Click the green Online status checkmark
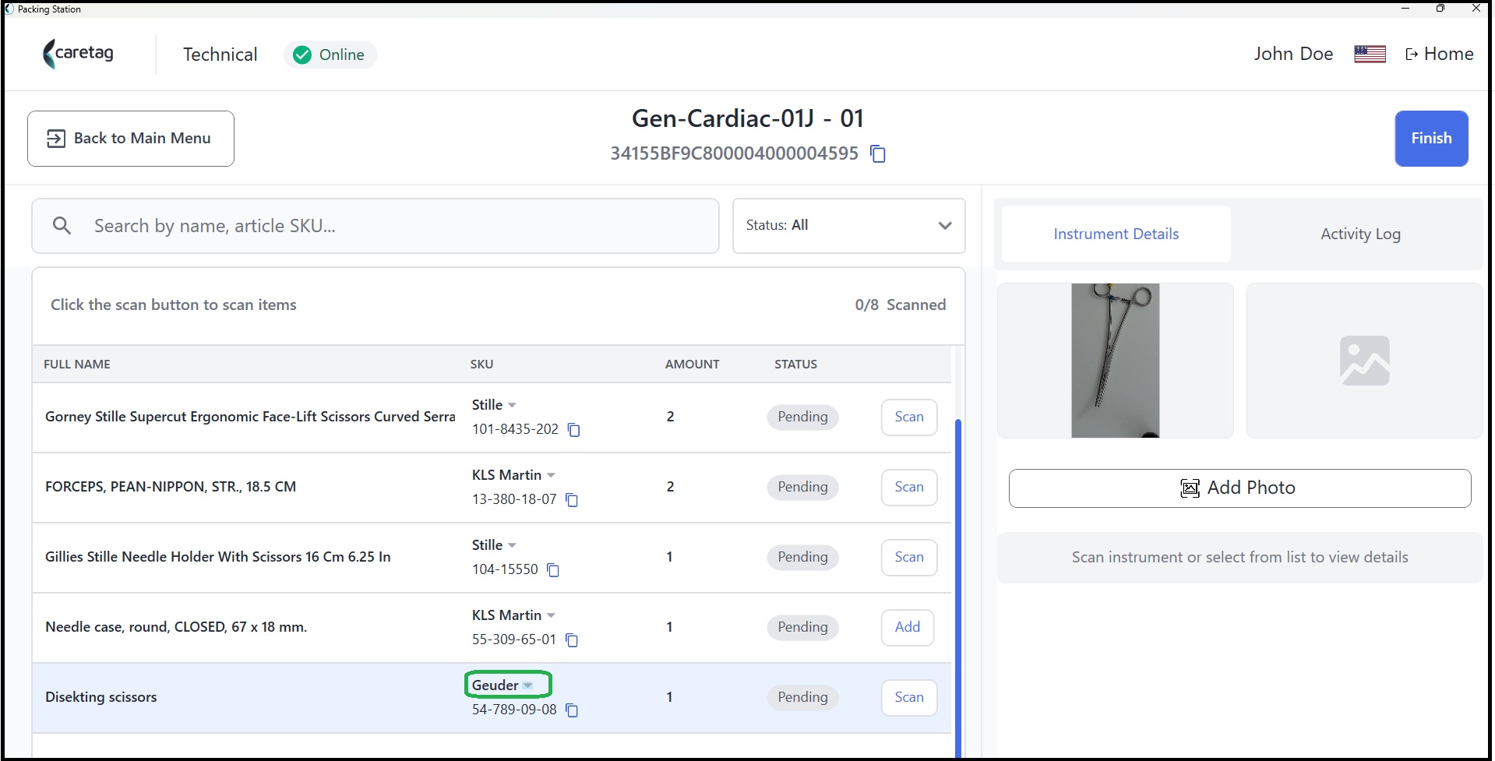Image resolution: width=1495 pixels, height=761 pixels. 302,55
